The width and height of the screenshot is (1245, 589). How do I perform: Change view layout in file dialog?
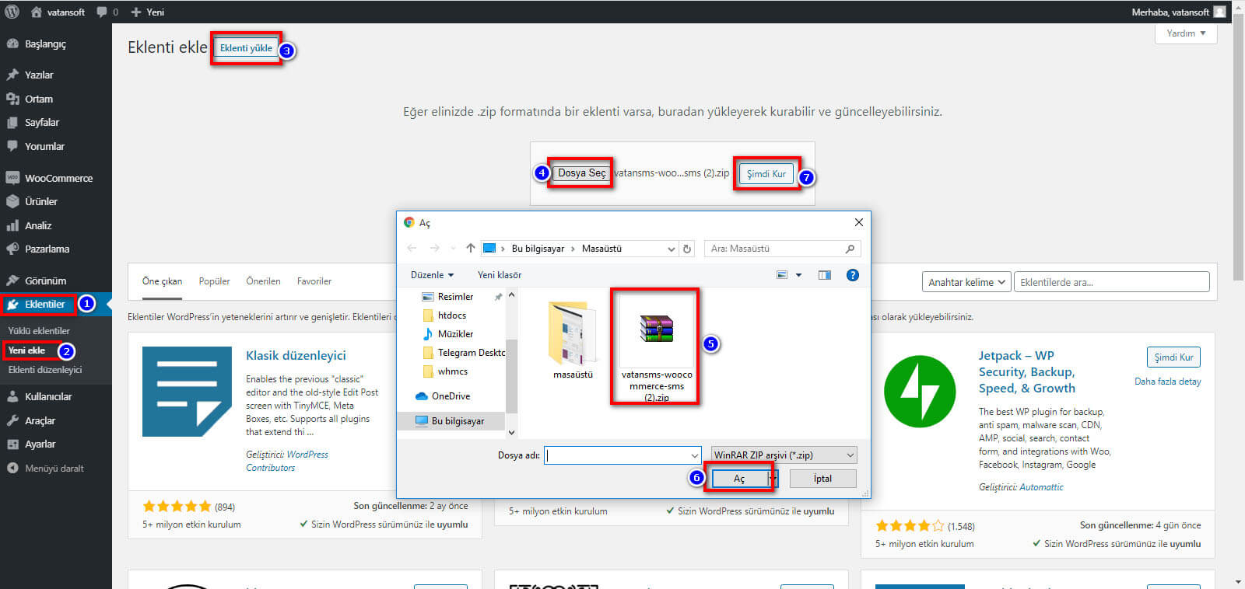[x=782, y=275]
